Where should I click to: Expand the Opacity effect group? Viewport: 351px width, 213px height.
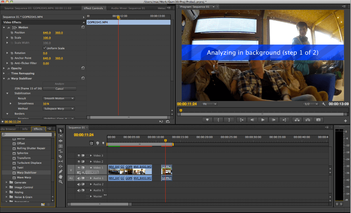point(4,68)
